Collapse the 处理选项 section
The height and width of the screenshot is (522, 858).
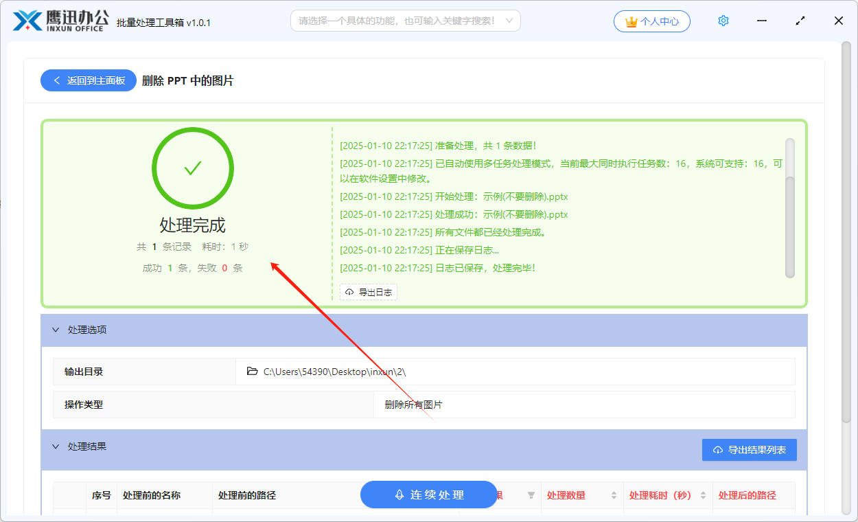56,330
